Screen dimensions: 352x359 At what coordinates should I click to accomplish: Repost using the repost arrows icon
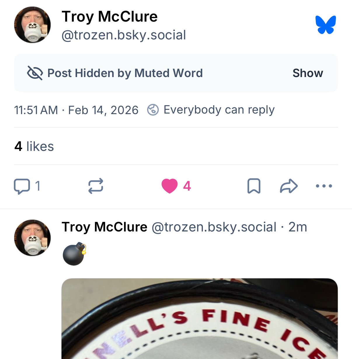click(96, 186)
